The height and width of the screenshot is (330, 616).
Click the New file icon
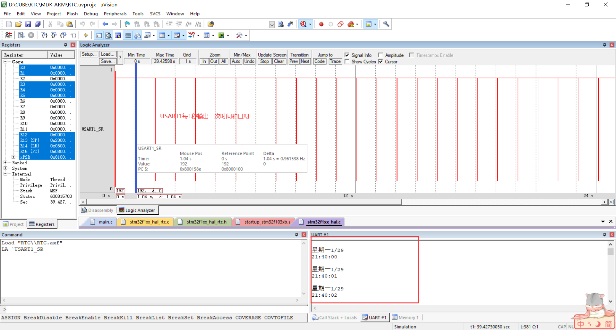coord(9,24)
